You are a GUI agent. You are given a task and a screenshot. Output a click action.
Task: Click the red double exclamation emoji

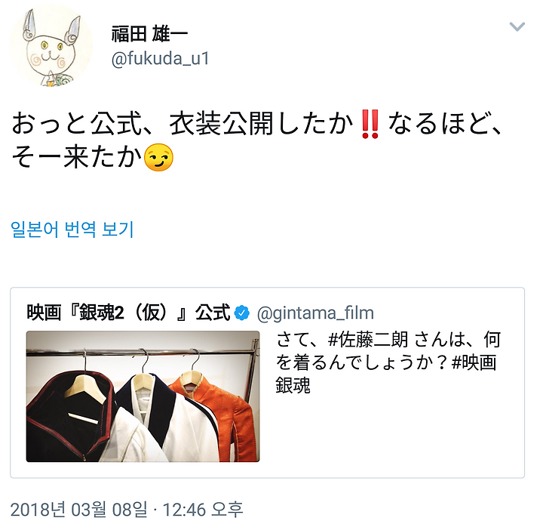pos(370,124)
